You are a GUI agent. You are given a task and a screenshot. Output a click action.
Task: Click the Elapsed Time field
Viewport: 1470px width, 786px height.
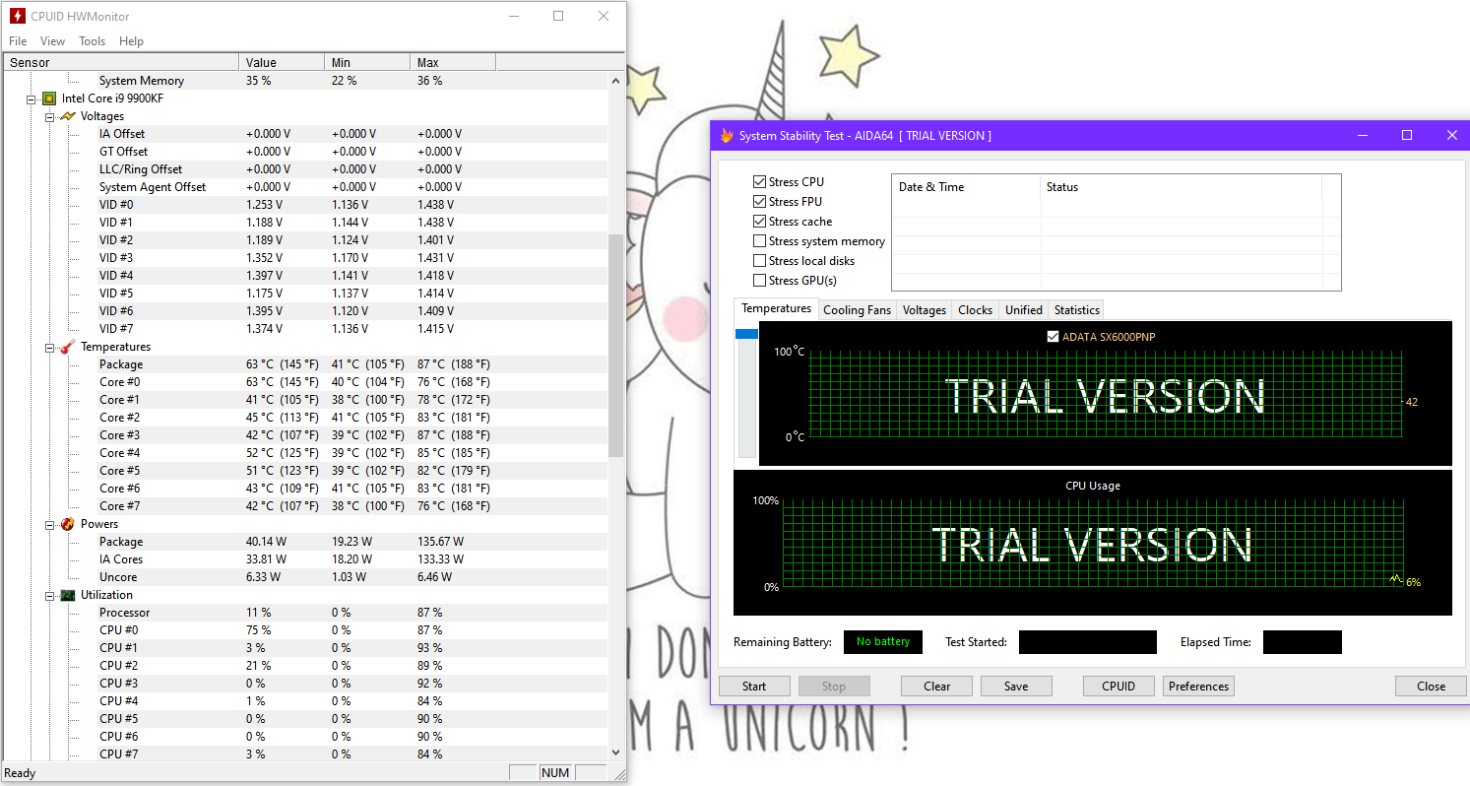point(1303,642)
